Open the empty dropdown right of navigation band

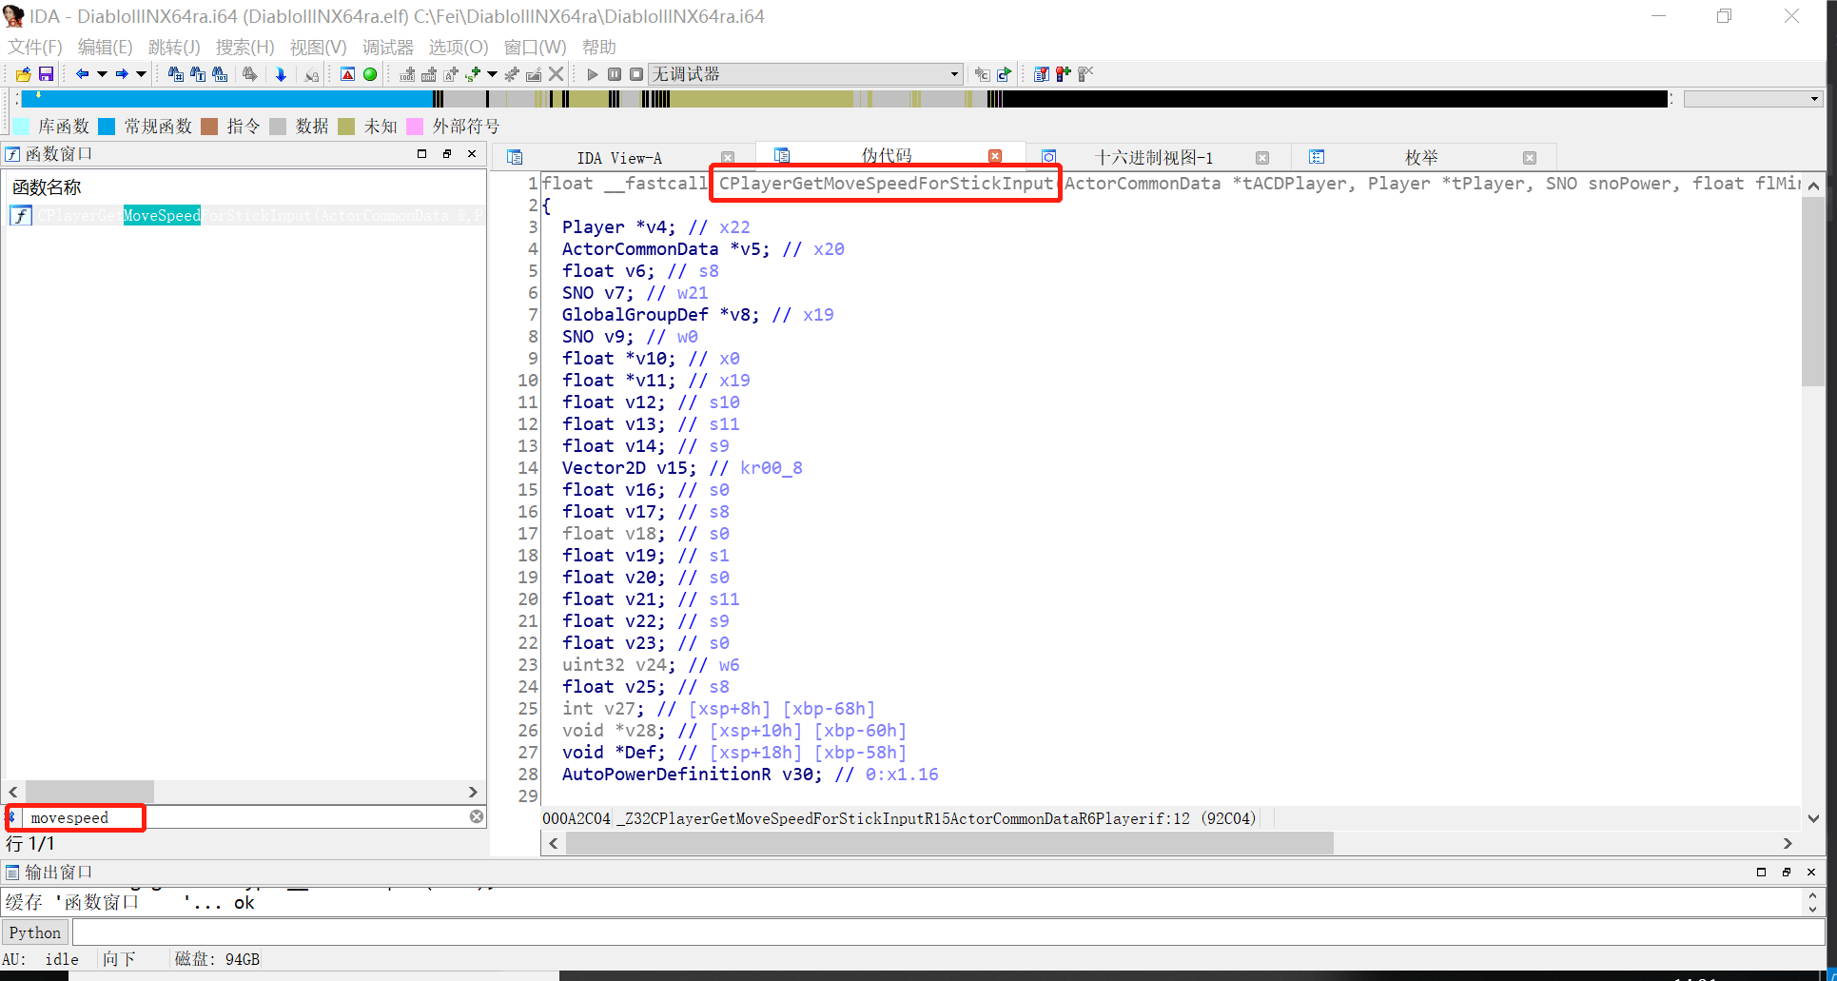pos(1752,99)
